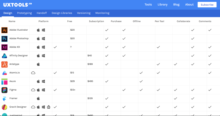Click the Figma logo icon
This screenshot has height=116, width=220.
[x=4, y=90]
